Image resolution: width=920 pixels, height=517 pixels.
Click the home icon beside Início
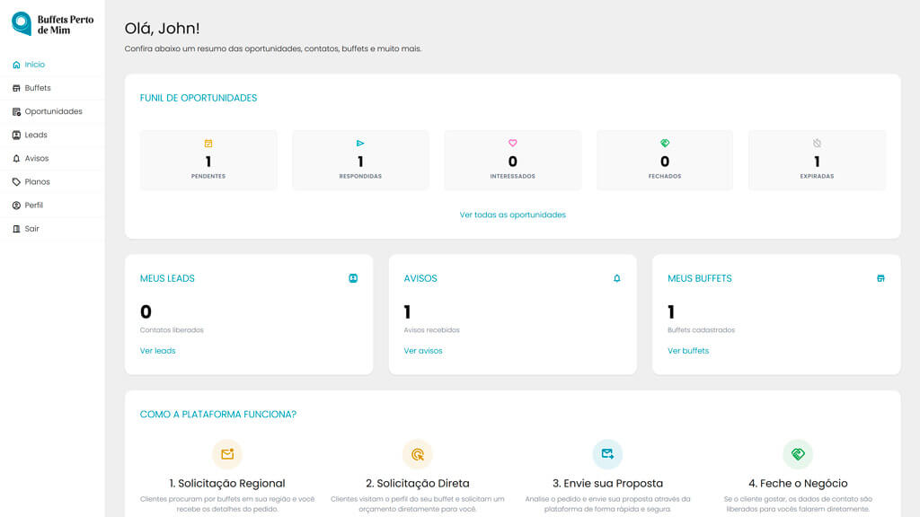(x=16, y=65)
